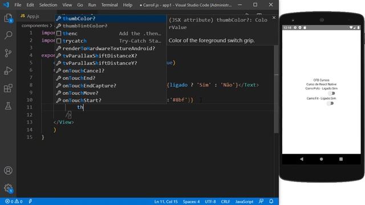
Task: Change indentation via Spaces: 4
Action: 191,202
